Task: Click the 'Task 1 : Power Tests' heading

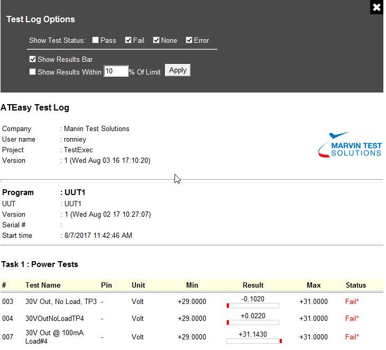Action: pyautogui.click(x=40, y=264)
